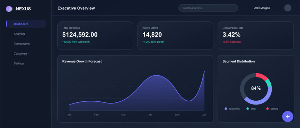Click "+12.5% from last month" text
This screenshot has height=128, width=300.
[76, 42]
